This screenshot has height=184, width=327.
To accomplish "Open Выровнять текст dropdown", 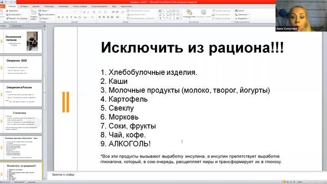I will coord(136,15).
